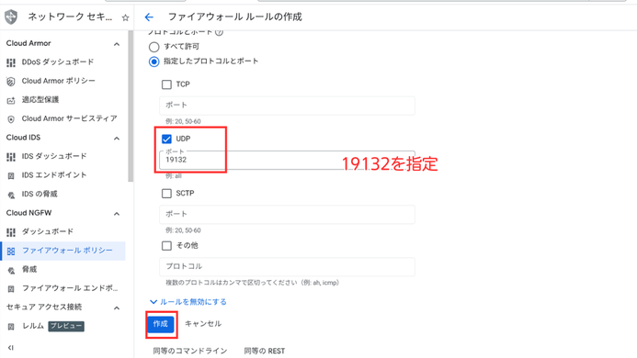Open help icon next to プロトコルとポート
637x358 pixels.
(219, 32)
